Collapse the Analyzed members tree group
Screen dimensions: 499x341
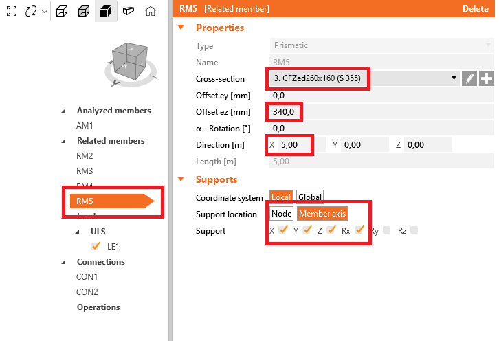click(64, 111)
